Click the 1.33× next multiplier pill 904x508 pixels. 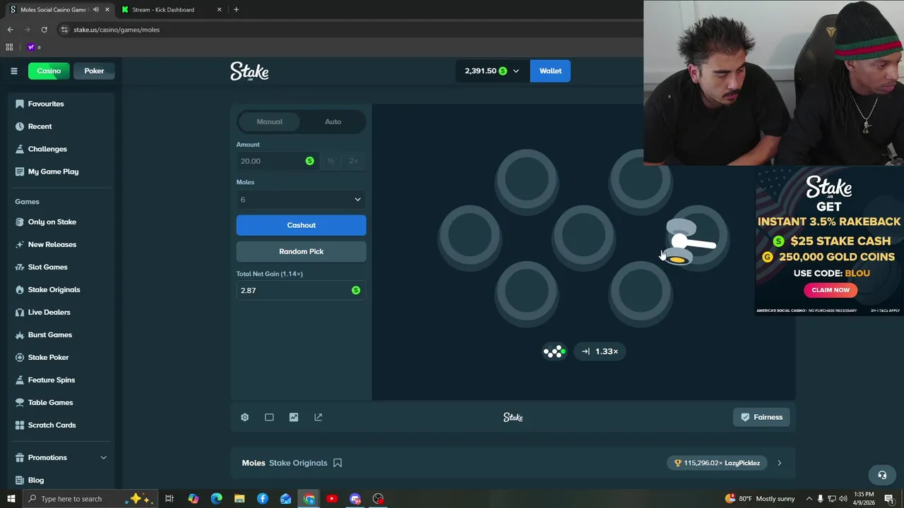pos(600,351)
